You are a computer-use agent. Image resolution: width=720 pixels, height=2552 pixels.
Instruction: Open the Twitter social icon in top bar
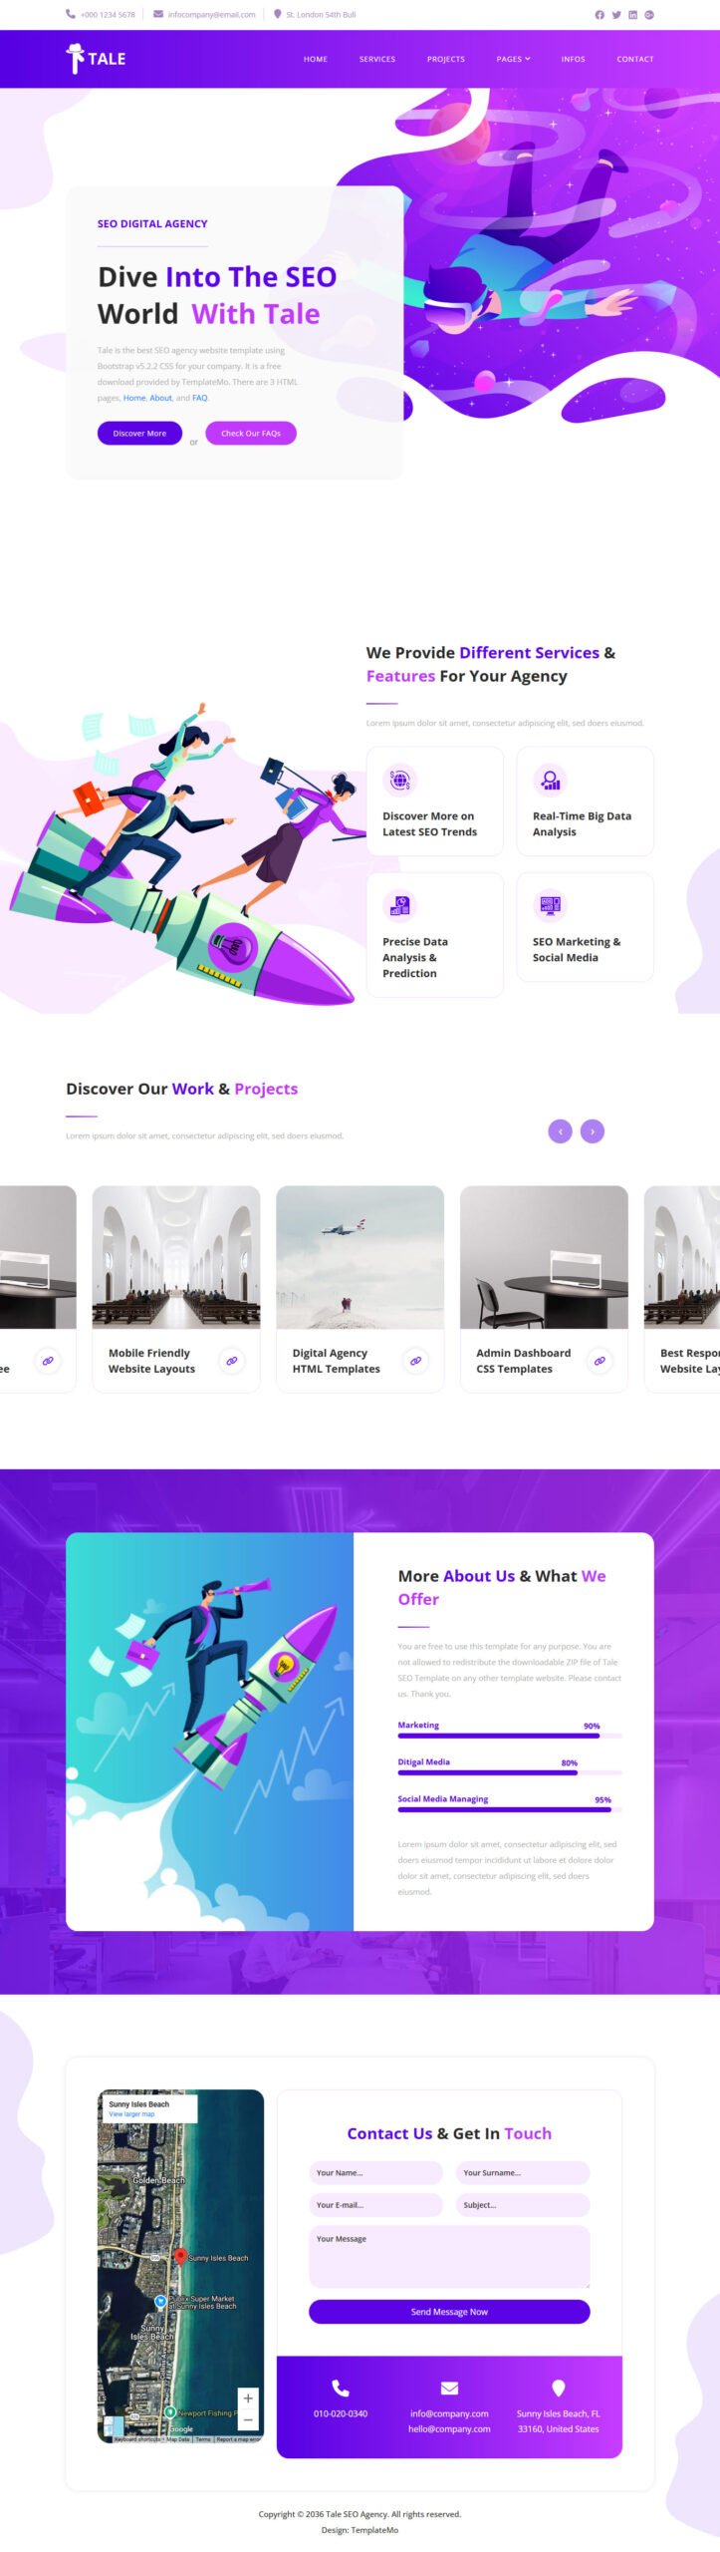[x=616, y=15]
